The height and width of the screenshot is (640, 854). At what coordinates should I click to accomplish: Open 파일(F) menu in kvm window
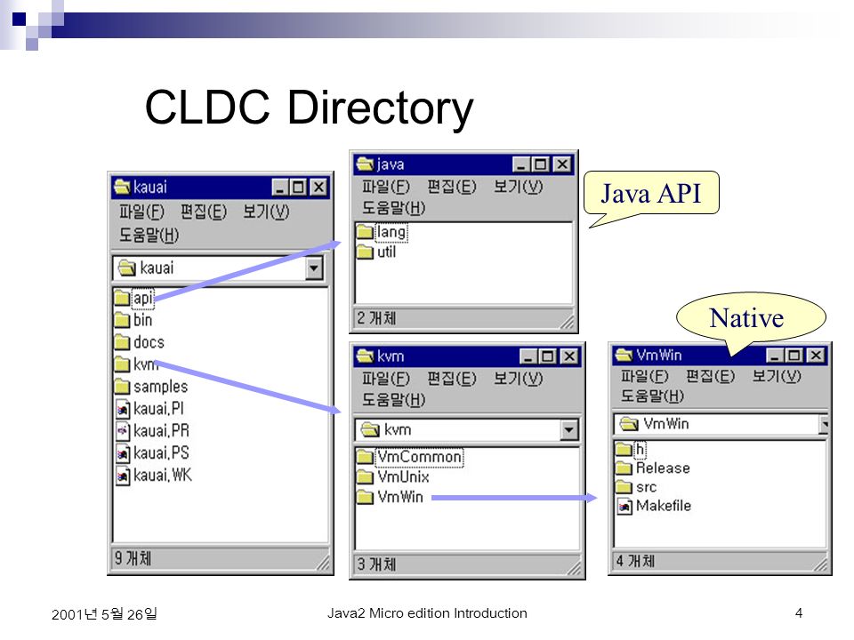[385, 379]
